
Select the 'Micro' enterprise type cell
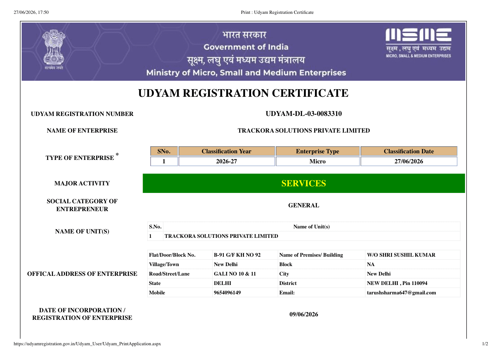tap(318, 161)
